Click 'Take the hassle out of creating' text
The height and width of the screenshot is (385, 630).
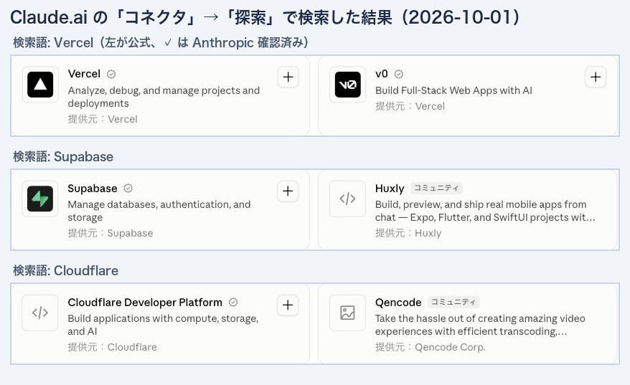pyautogui.click(x=480, y=325)
